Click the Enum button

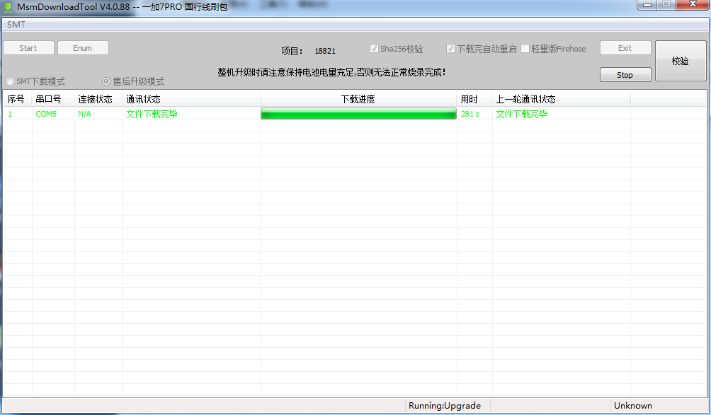coord(83,48)
